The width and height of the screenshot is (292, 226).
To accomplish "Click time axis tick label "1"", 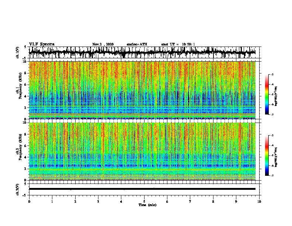I will (x=52, y=202).
